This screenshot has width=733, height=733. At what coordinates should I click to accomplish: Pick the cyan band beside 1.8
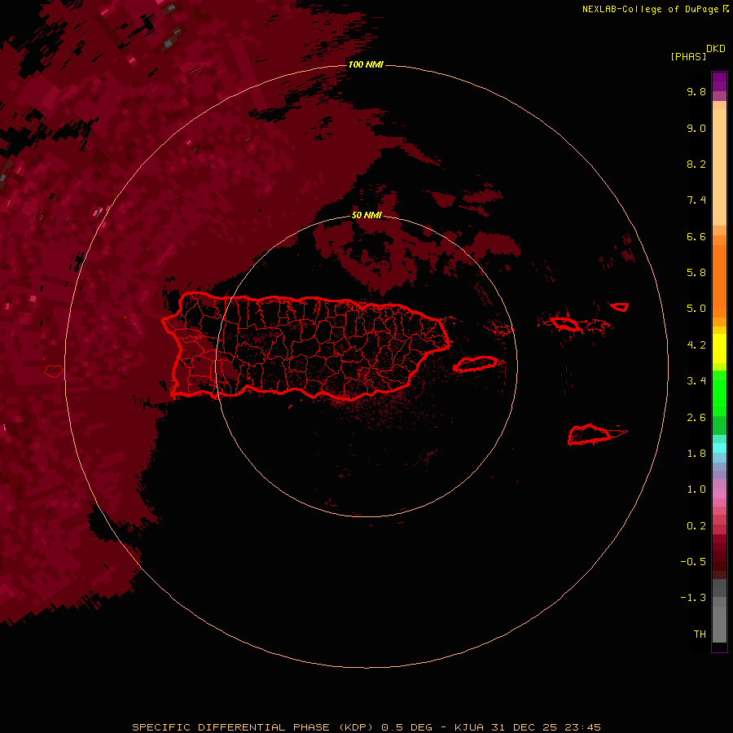[x=719, y=448]
